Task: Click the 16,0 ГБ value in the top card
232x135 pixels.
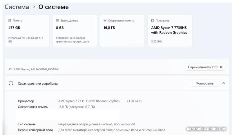Action: point(110,28)
